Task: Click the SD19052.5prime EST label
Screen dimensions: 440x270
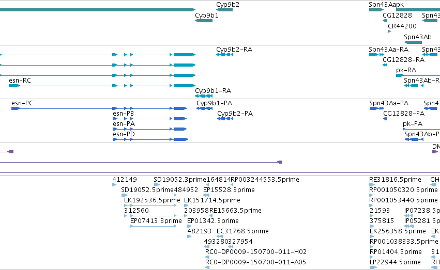Action: [x=147, y=190]
